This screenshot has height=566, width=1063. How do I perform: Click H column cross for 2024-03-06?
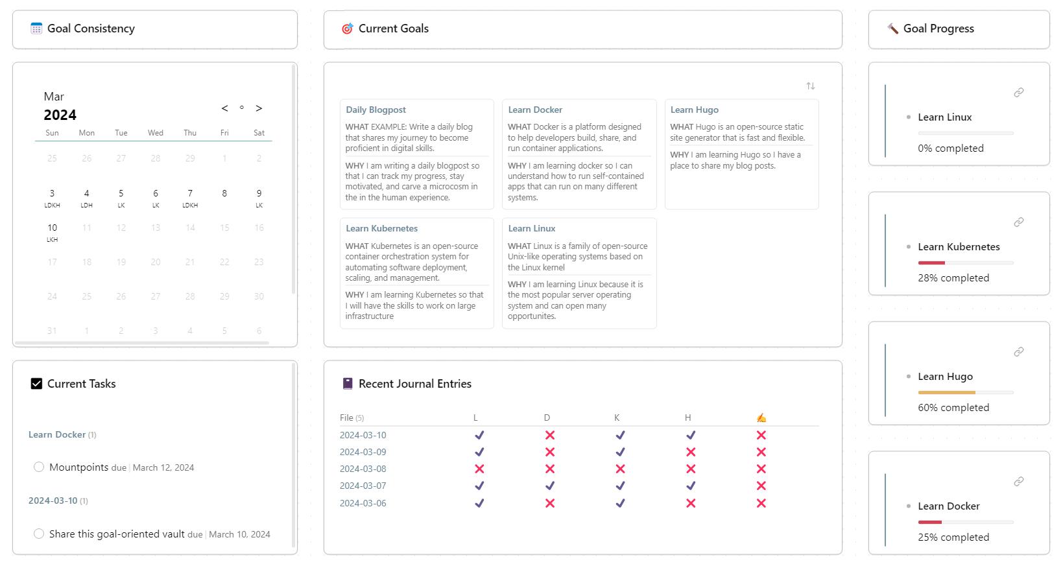(x=691, y=503)
